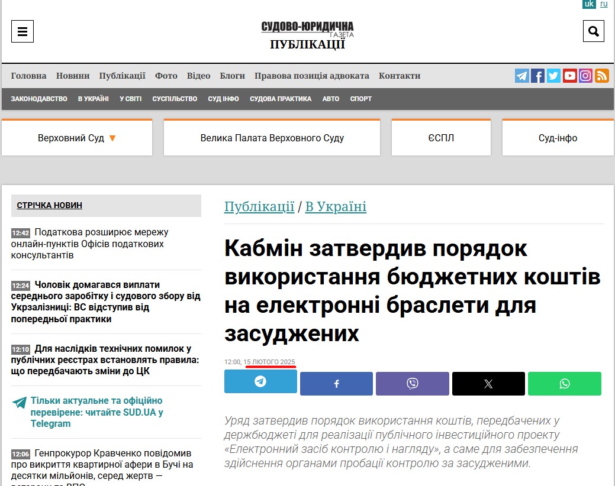The width and height of the screenshot is (615, 486).
Task: Select АВТО category
Action: 331,99
